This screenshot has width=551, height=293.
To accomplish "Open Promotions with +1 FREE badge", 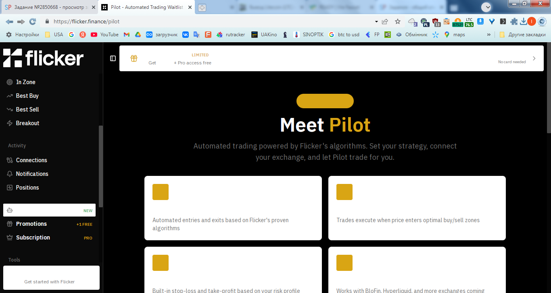I will (x=49, y=224).
